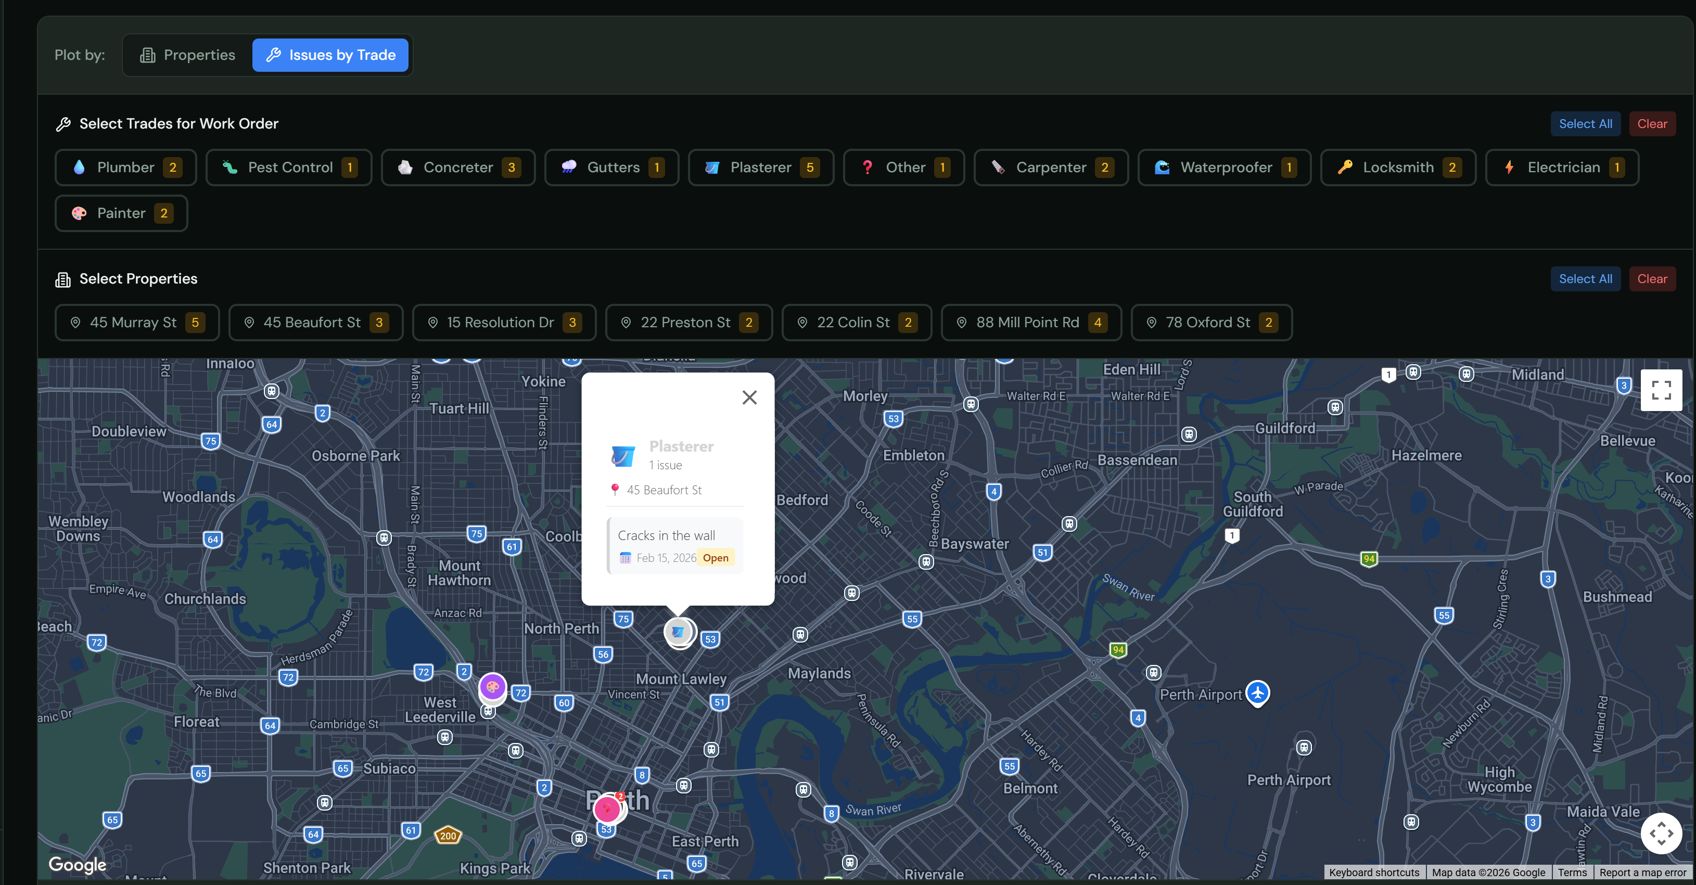Click the Plasterer icon in the popup
The width and height of the screenshot is (1696, 885).
[x=623, y=455]
